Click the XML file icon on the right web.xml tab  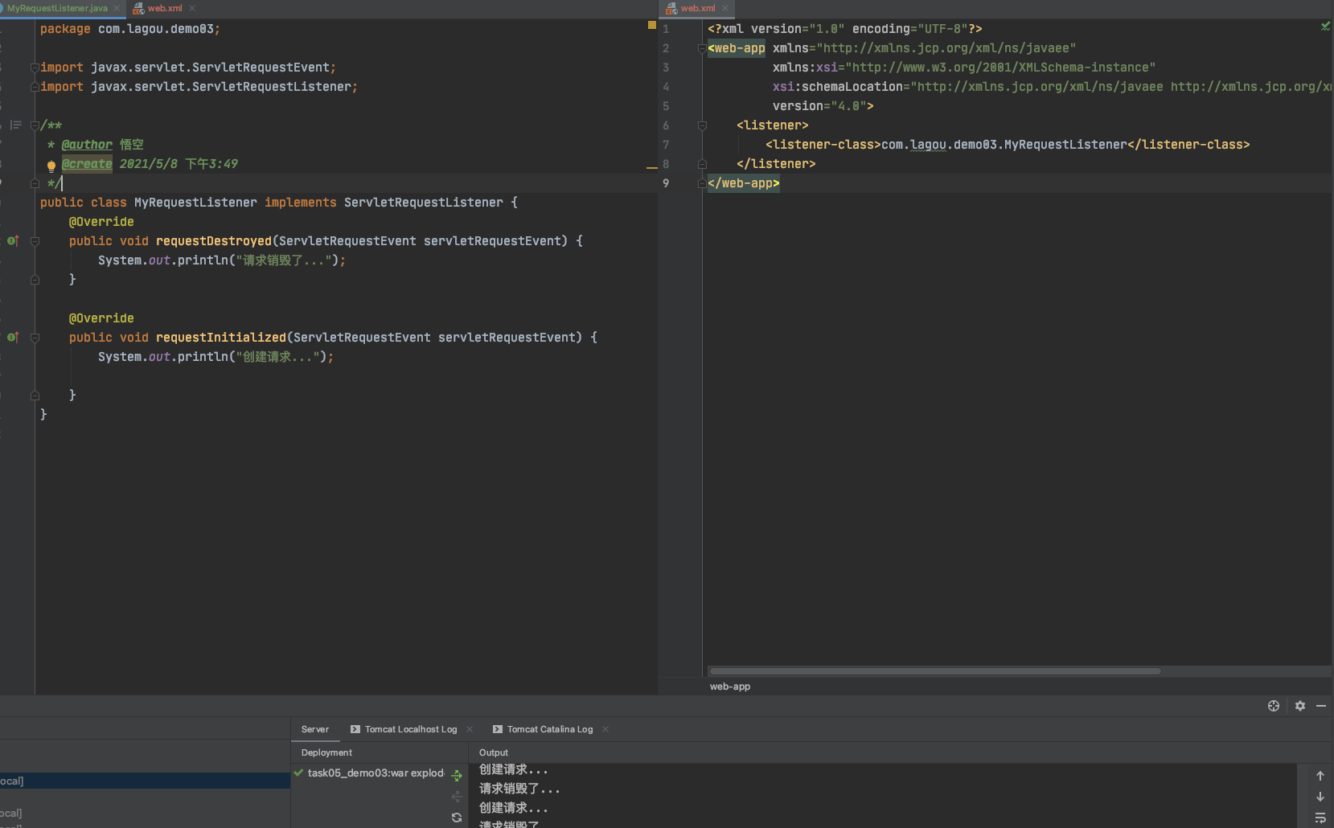tap(671, 8)
